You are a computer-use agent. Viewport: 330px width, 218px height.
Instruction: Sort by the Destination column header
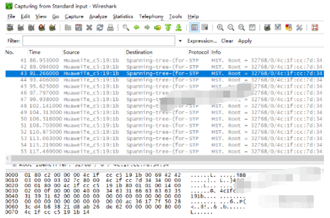click(x=156, y=52)
